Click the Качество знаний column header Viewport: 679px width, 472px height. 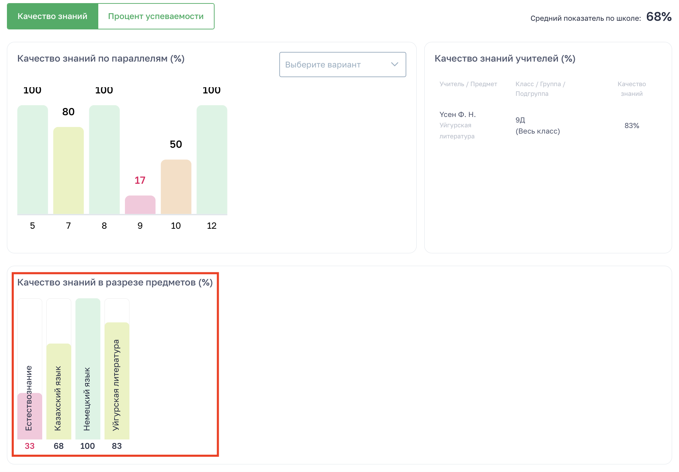point(632,89)
